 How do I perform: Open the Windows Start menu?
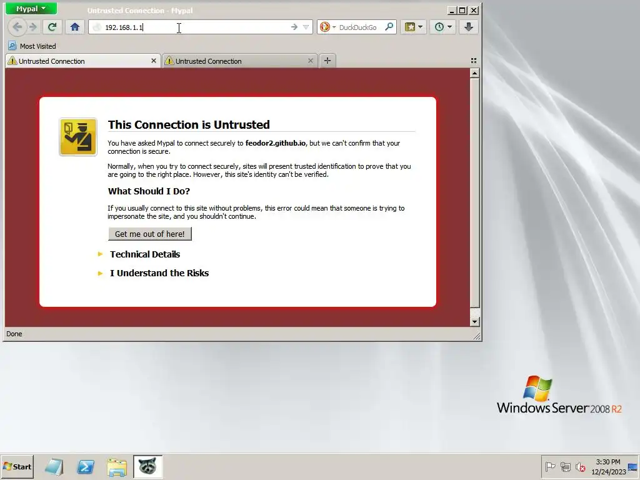pyautogui.click(x=17, y=466)
